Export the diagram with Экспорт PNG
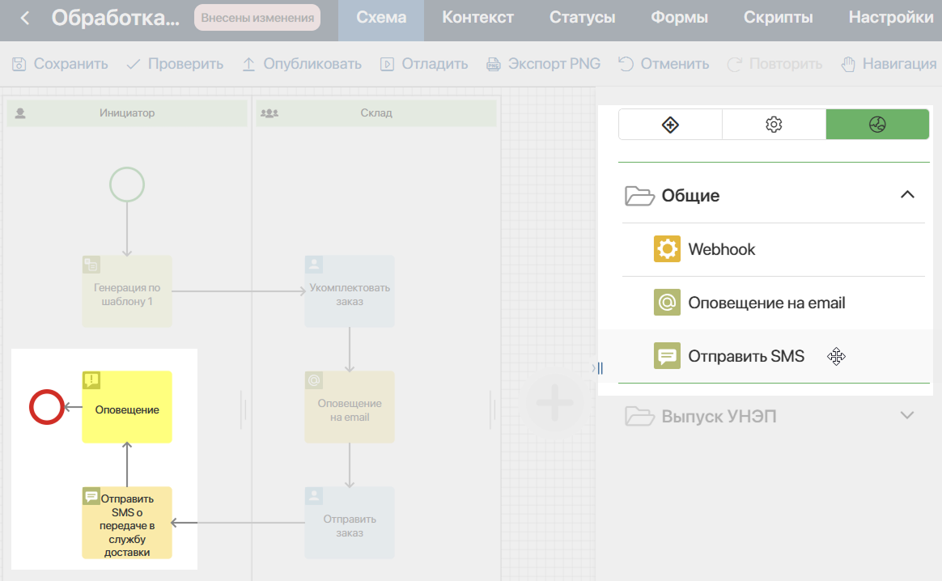Viewport: 942px width, 581px height. click(543, 64)
